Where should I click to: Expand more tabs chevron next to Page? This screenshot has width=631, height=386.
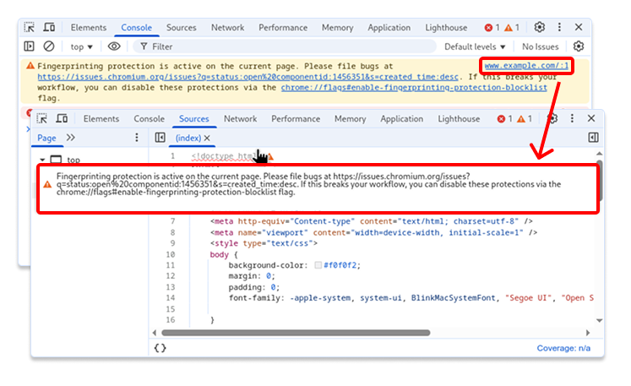pyautogui.click(x=70, y=138)
